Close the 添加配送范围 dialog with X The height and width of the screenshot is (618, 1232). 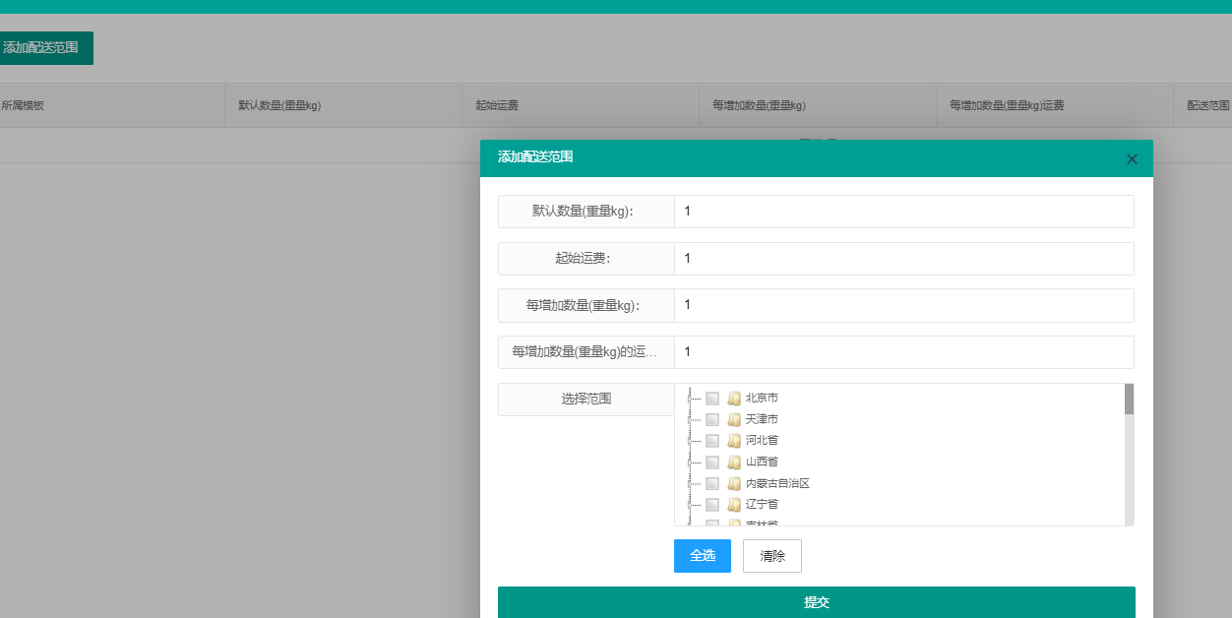(x=1132, y=158)
